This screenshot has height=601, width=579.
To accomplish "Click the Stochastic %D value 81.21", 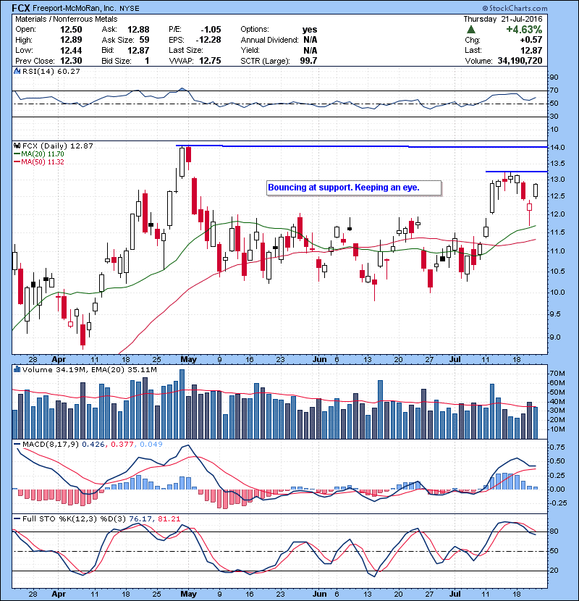I will point(169,519).
